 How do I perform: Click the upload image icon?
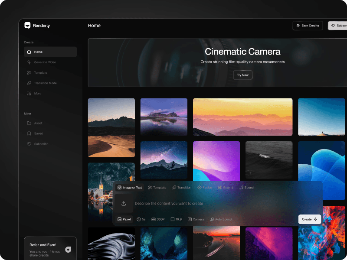click(x=124, y=203)
